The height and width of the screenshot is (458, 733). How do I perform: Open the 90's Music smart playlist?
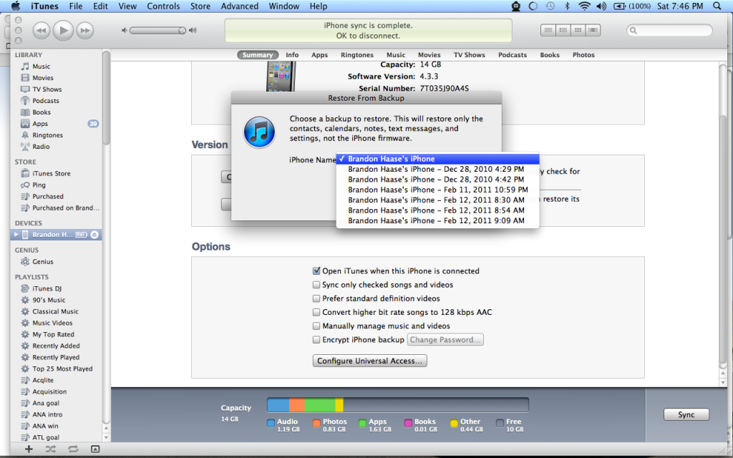49,300
